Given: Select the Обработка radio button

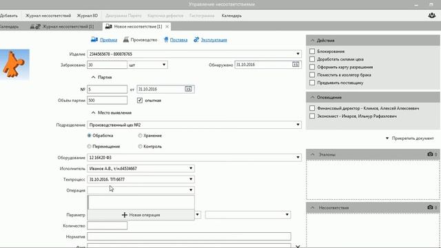Looking at the screenshot, I should (89, 136).
